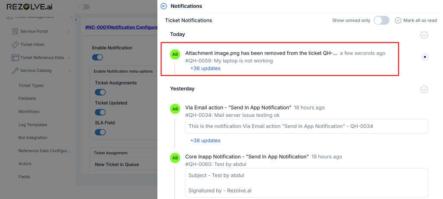Open Workflows in the sidebar

(x=29, y=112)
